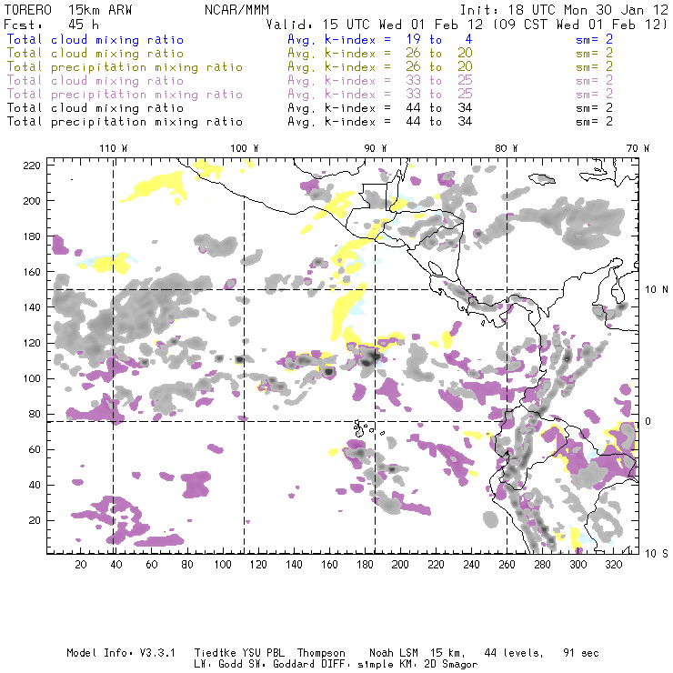Click the 300 tick on the horizontal axis
Viewport: 673px width, 673px height.
click(x=578, y=565)
